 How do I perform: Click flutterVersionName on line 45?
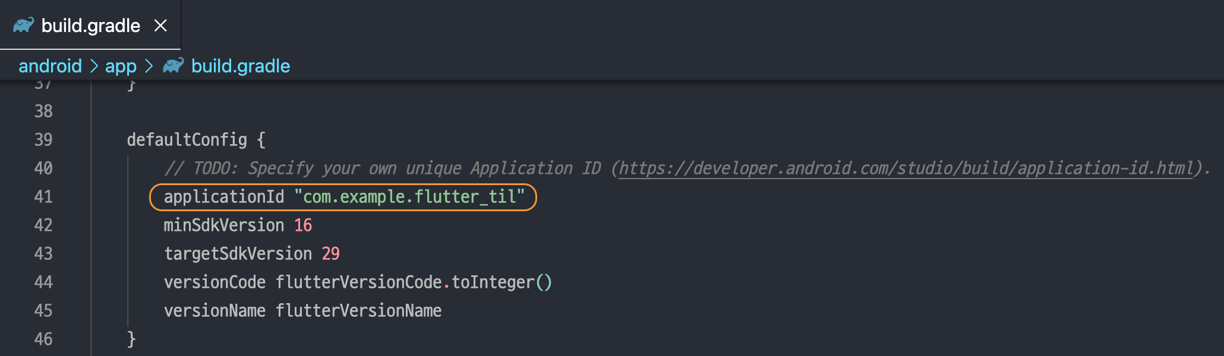tap(358, 311)
